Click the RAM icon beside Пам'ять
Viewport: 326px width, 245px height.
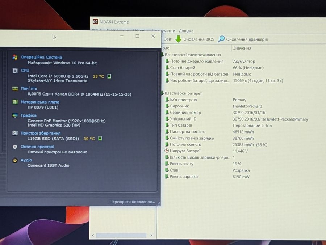pyautogui.click(x=15, y=89)
